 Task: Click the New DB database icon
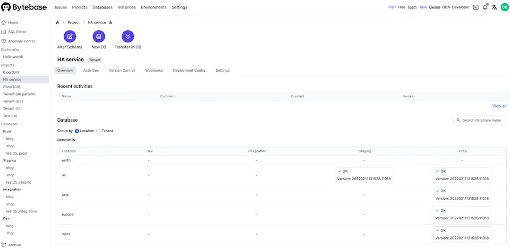coord(99,37)
